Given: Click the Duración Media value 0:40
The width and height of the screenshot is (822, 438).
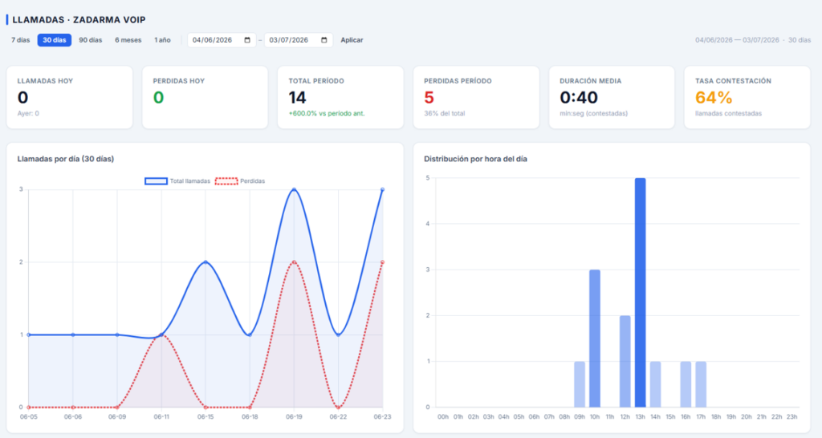Looking at the screenshot, I should (x=579, y=97).
